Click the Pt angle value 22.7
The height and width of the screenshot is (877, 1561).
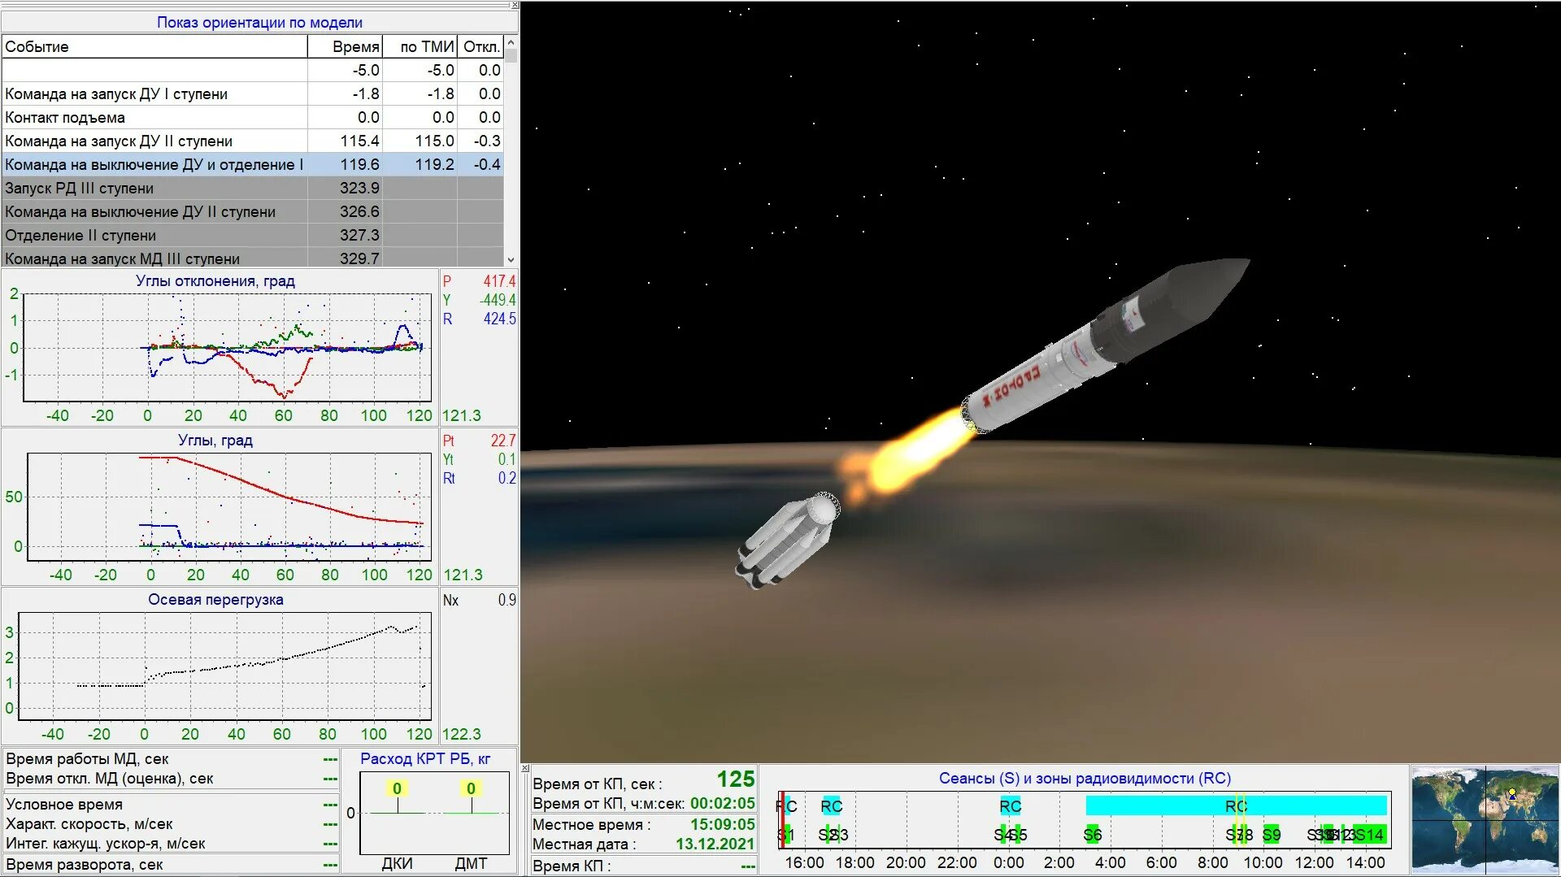coord(502,441)
